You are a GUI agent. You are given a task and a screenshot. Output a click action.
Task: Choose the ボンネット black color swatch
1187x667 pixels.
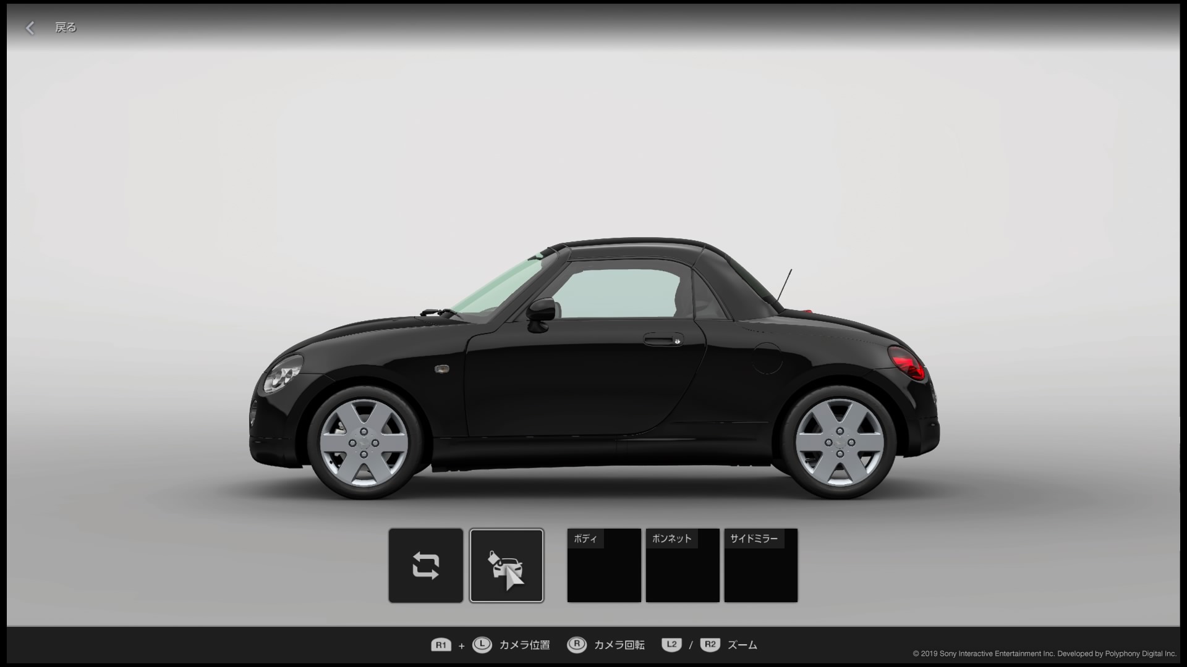pyautogui.click(x=683, y=565)
